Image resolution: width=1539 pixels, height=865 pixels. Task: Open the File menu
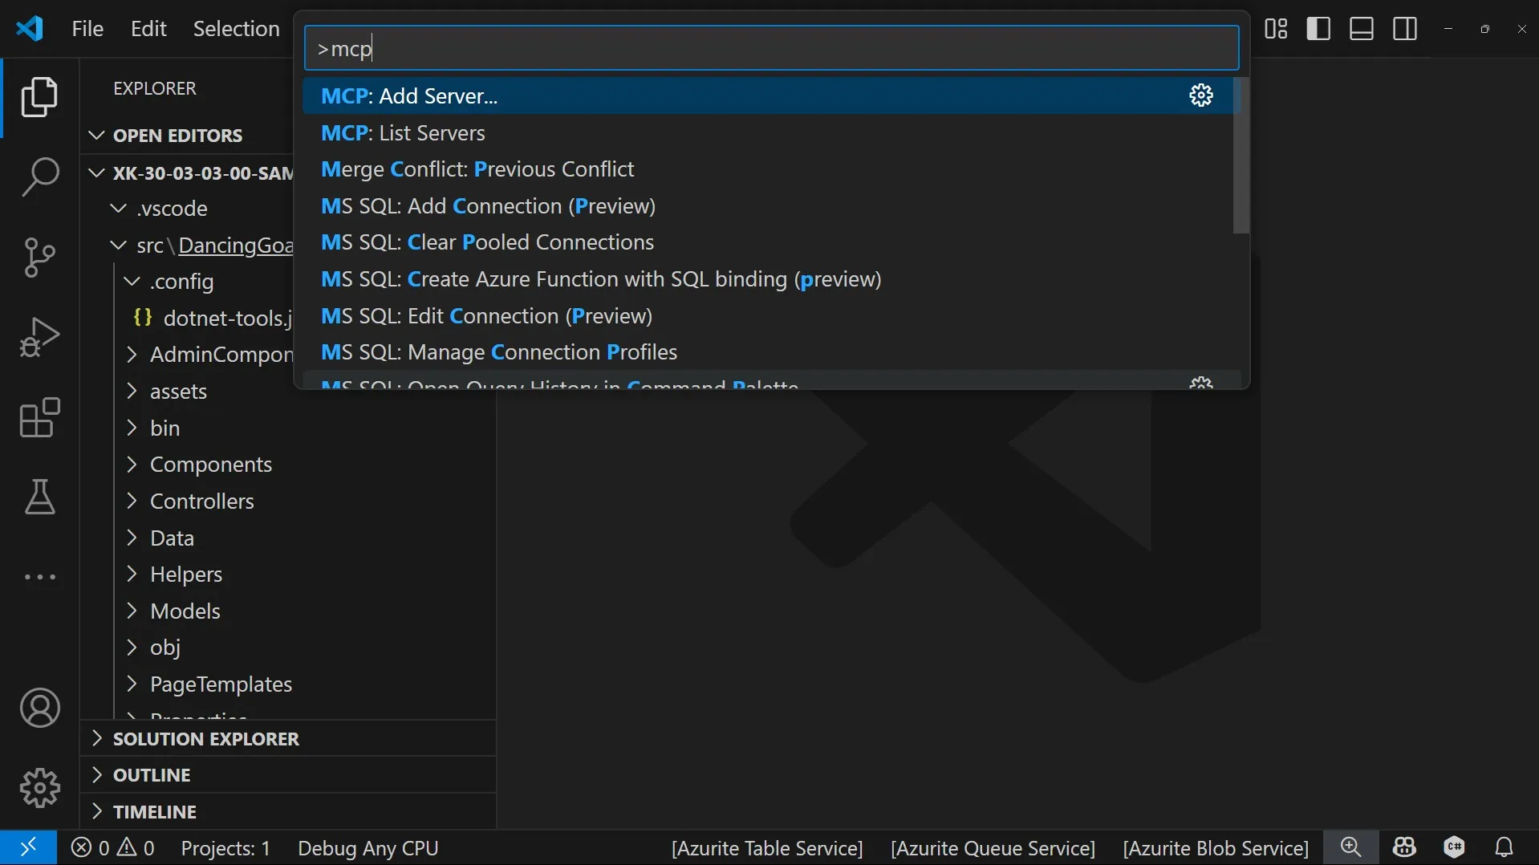(87, 29)
